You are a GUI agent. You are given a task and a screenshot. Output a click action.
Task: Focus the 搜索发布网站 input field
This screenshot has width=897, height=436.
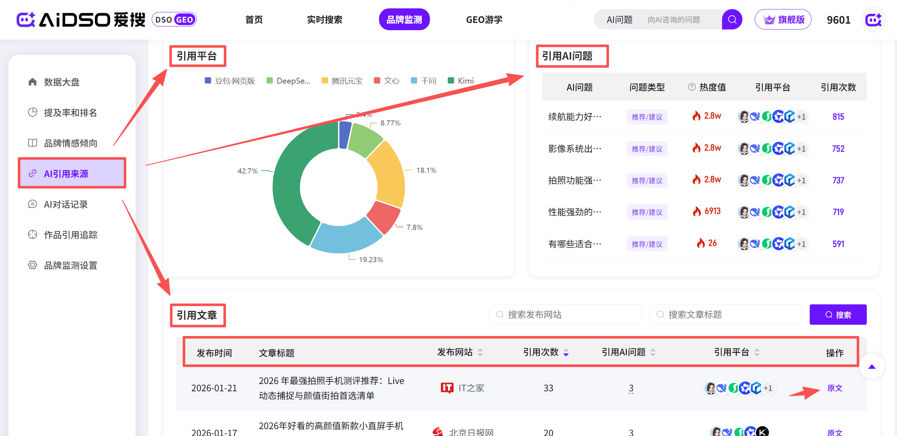(x=565, y=315)
